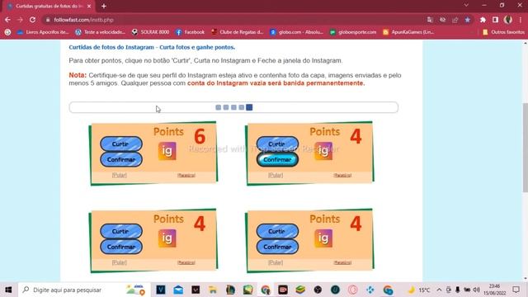Open Teste a velocidade bookmark
This screenshot has width=528, height=297.
click(x=100, y=32)
